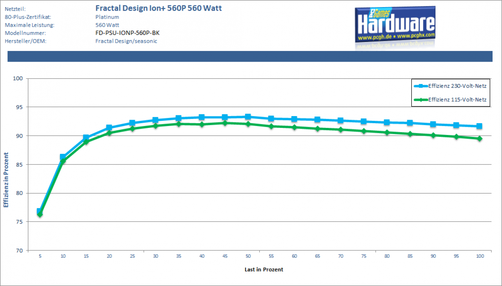
Task: Click the Maximale Leistung: label
Action: pos(29,25)
